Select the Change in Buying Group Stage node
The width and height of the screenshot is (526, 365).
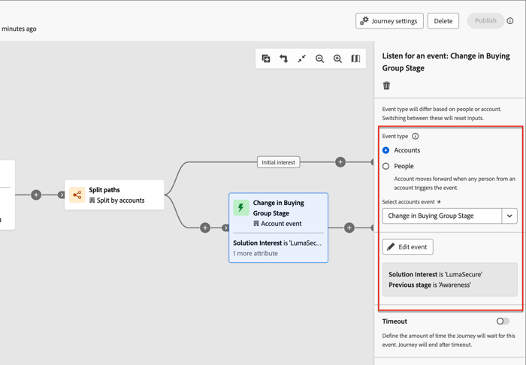(x=278, y=227)
